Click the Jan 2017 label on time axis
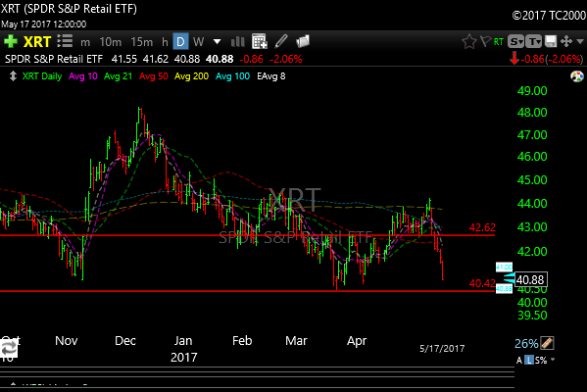This screenshot has height=392, width=587. tap(183, 348)
